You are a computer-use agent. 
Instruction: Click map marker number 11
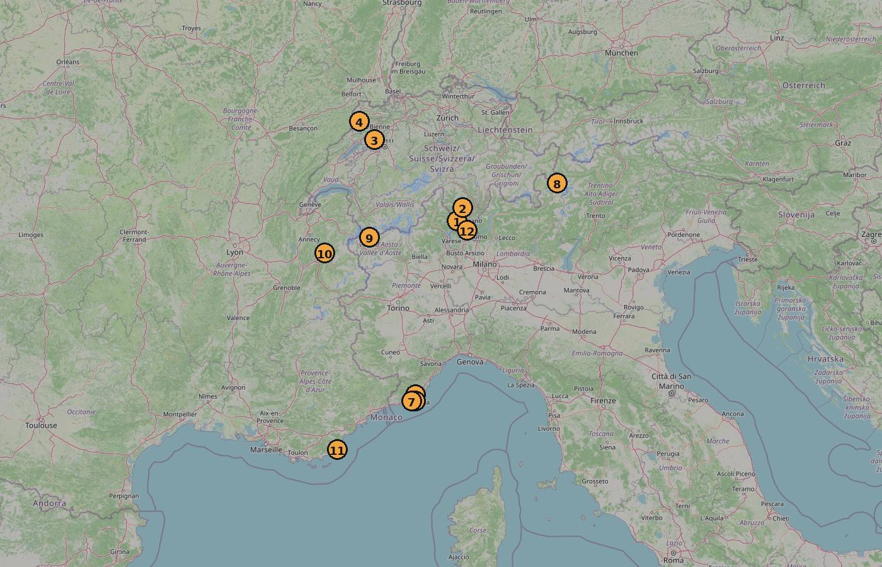pyautogui.click(x=338, y=450)
